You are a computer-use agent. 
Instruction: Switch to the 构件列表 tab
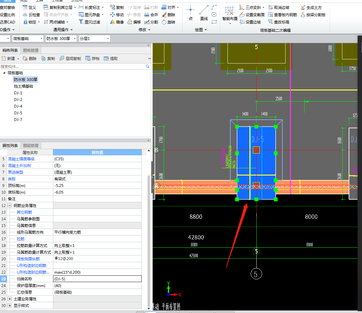click(x=10, y=50)
